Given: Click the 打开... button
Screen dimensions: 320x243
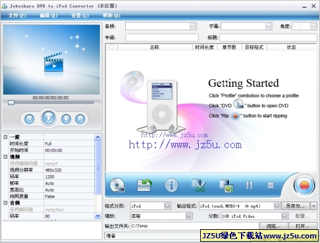Looking at the screenshot, I should (303, 226).
